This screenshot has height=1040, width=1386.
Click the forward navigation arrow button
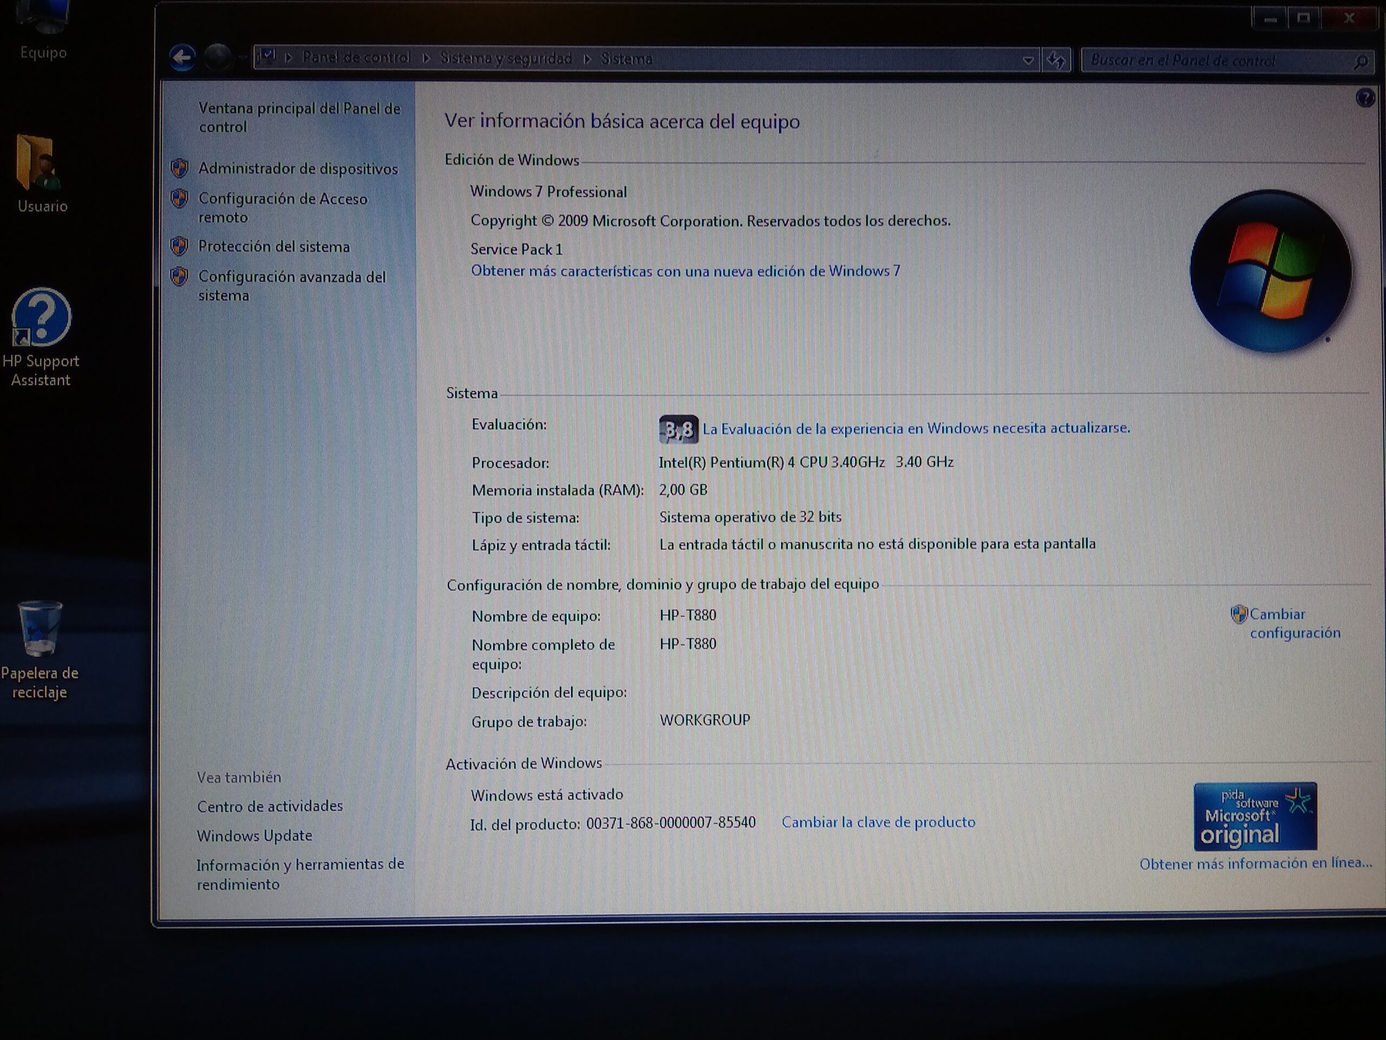tap(218, 57)
